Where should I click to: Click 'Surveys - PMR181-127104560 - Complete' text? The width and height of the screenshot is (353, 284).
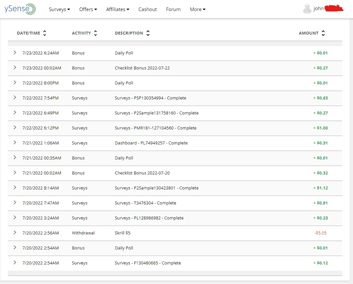pyautogui.click(x=156, y=128)
